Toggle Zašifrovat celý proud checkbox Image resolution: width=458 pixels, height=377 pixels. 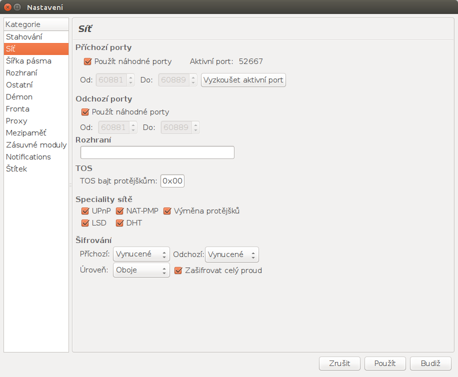click(x=178, y=270)
